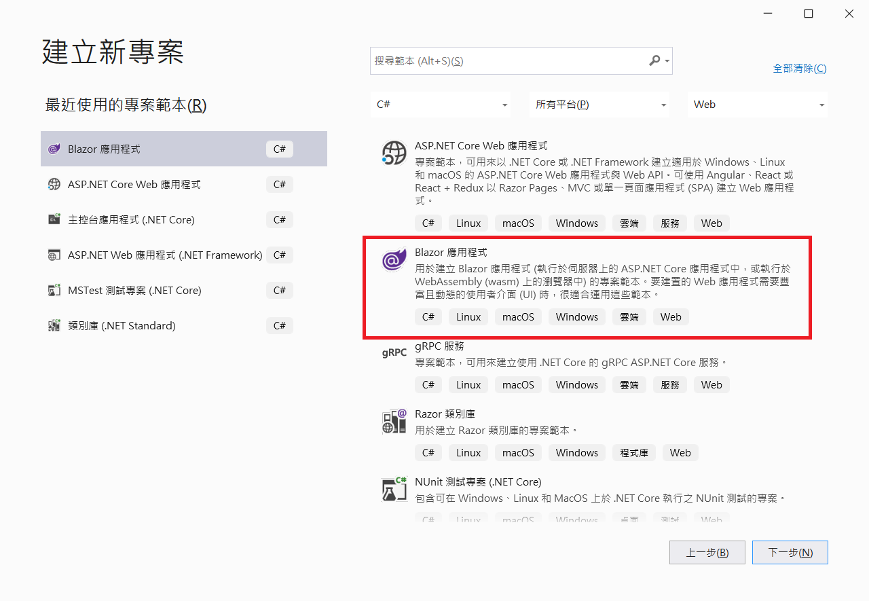Click the icon beside ASP.NET Web 應用程式 (.NET Framework)
The width and height of the screenshot is (869, 601).
(54, 255)
